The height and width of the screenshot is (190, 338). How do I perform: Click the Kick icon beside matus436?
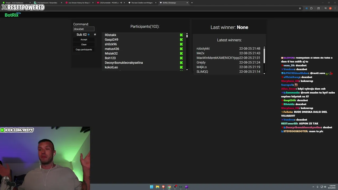coord(181,49)
